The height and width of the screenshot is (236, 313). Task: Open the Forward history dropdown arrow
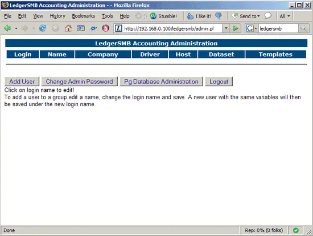pyautogui.click(x=34, y=28)
